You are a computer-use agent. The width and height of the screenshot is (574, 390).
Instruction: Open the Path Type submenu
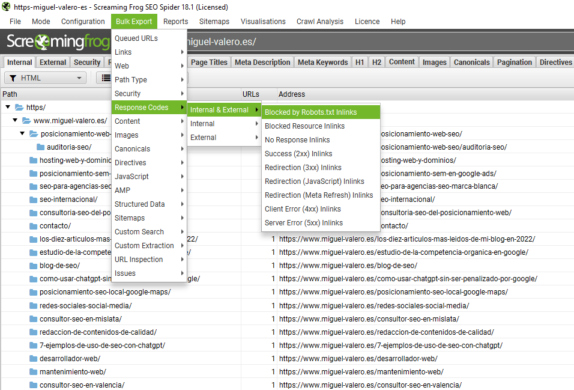[x=149, y=79]
